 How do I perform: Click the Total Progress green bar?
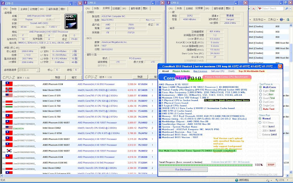pos(205,165)
